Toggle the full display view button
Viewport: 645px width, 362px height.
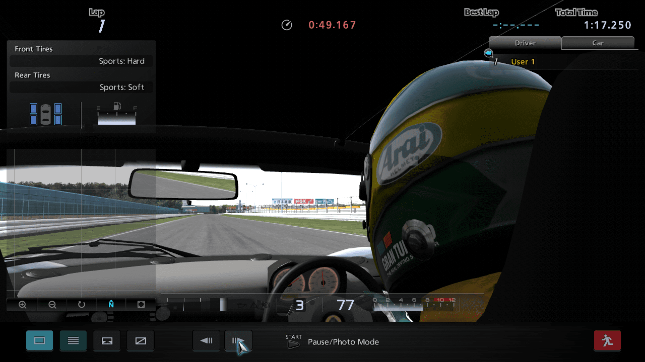pyautogui.click(x=39, y=341)
